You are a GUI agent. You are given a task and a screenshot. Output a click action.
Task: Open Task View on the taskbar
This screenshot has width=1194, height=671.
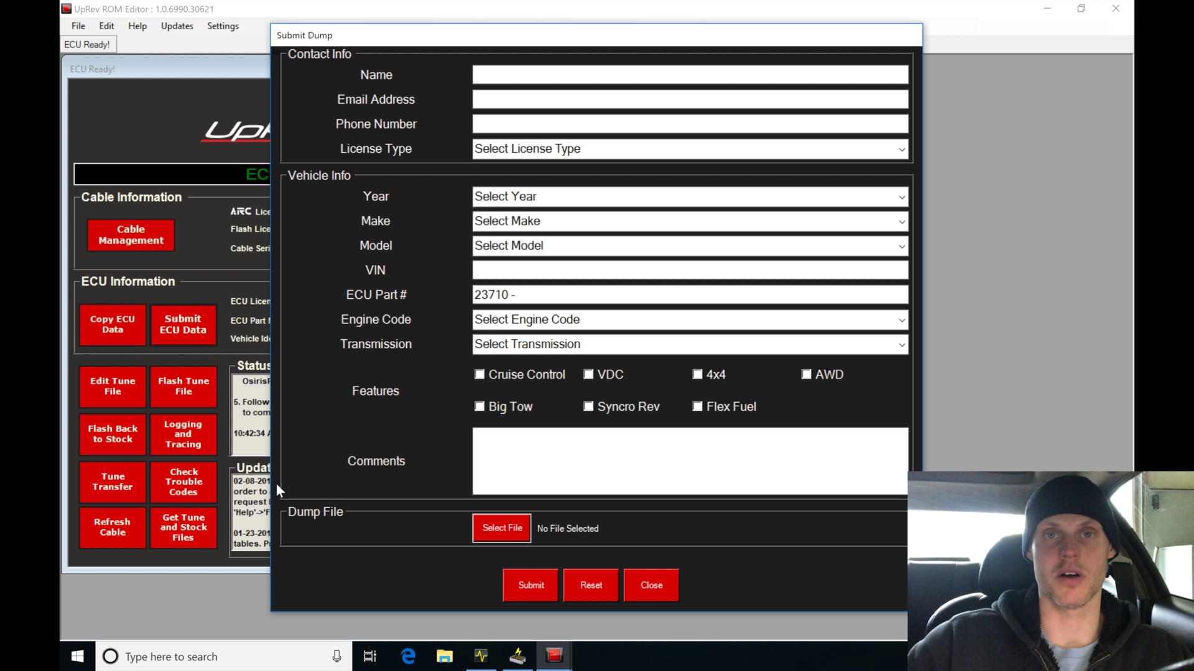[369, 655]
